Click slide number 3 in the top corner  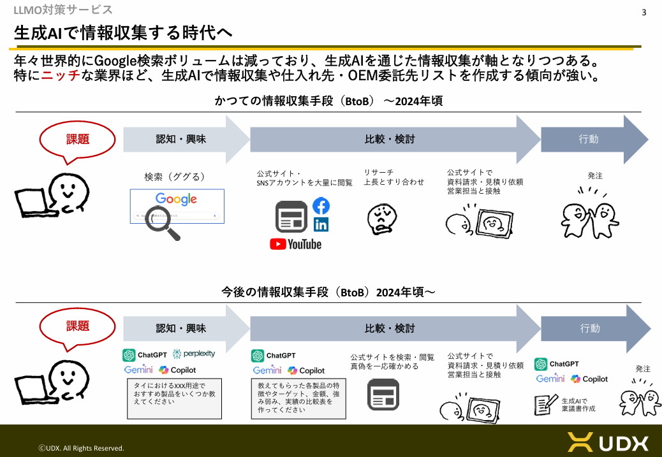[x=644, y=12]
